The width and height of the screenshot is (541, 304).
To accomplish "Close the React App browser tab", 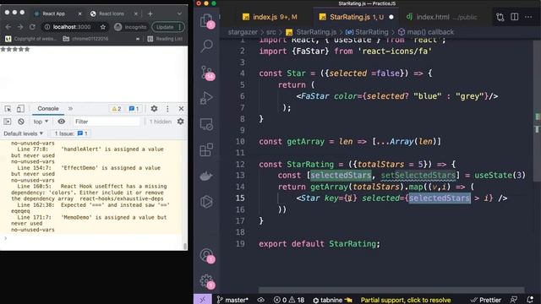I will tap(79, 14).
